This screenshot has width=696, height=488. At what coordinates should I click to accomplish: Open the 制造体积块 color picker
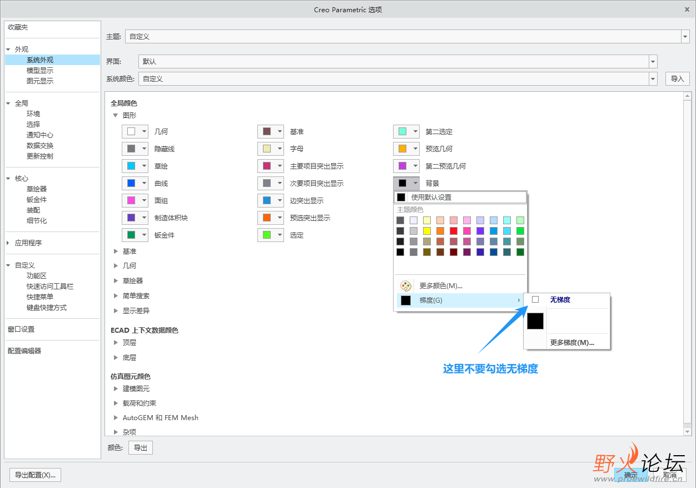tap(135, 218)
